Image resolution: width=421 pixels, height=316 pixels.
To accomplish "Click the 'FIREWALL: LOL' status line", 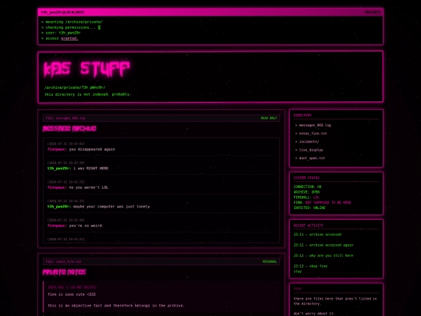I will tap(306, 197).
